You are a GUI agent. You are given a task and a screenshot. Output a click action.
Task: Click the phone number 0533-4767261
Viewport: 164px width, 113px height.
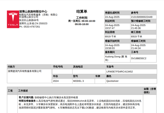tap(31, 27)
